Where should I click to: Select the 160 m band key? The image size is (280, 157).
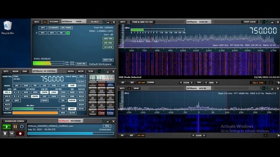pos(110,91)
